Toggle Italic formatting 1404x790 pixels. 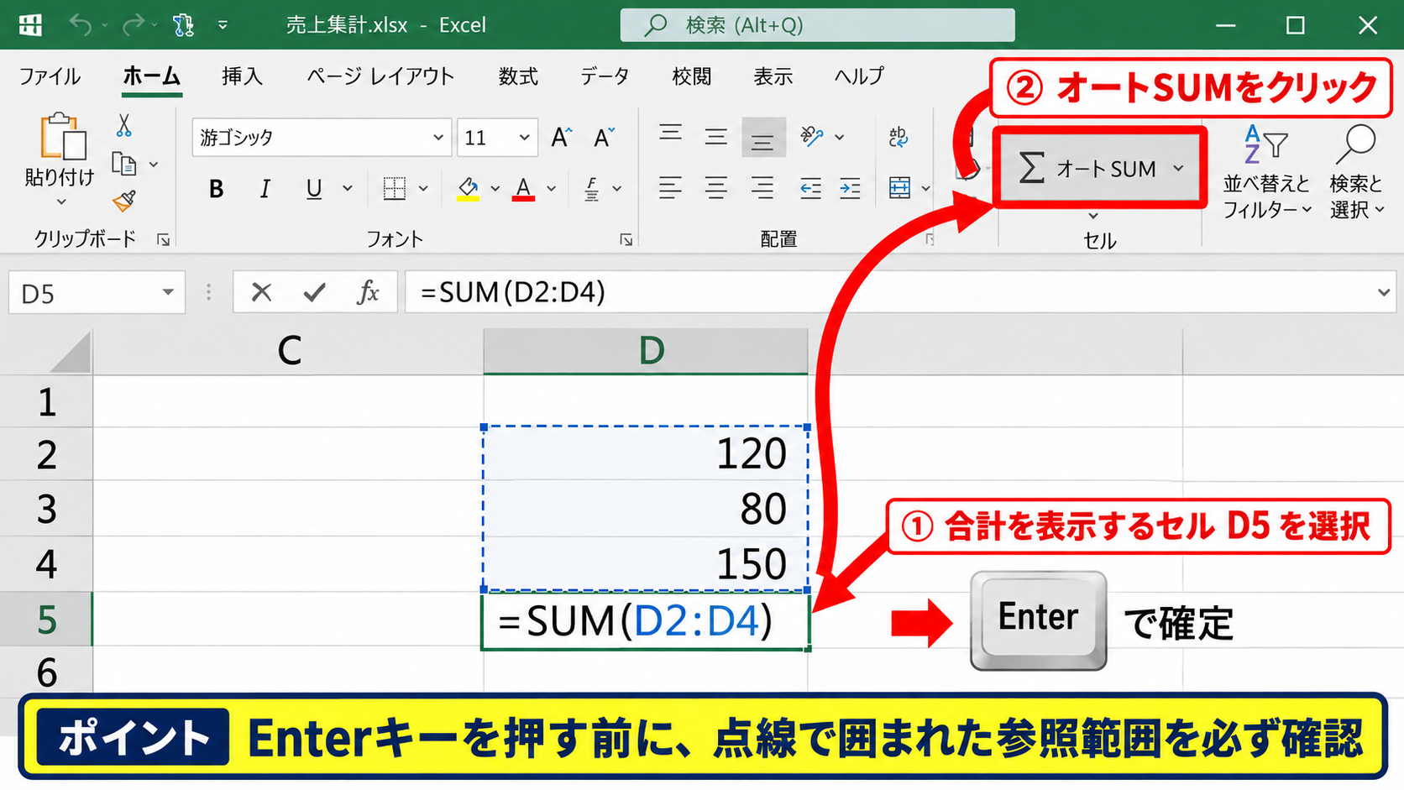265,189
